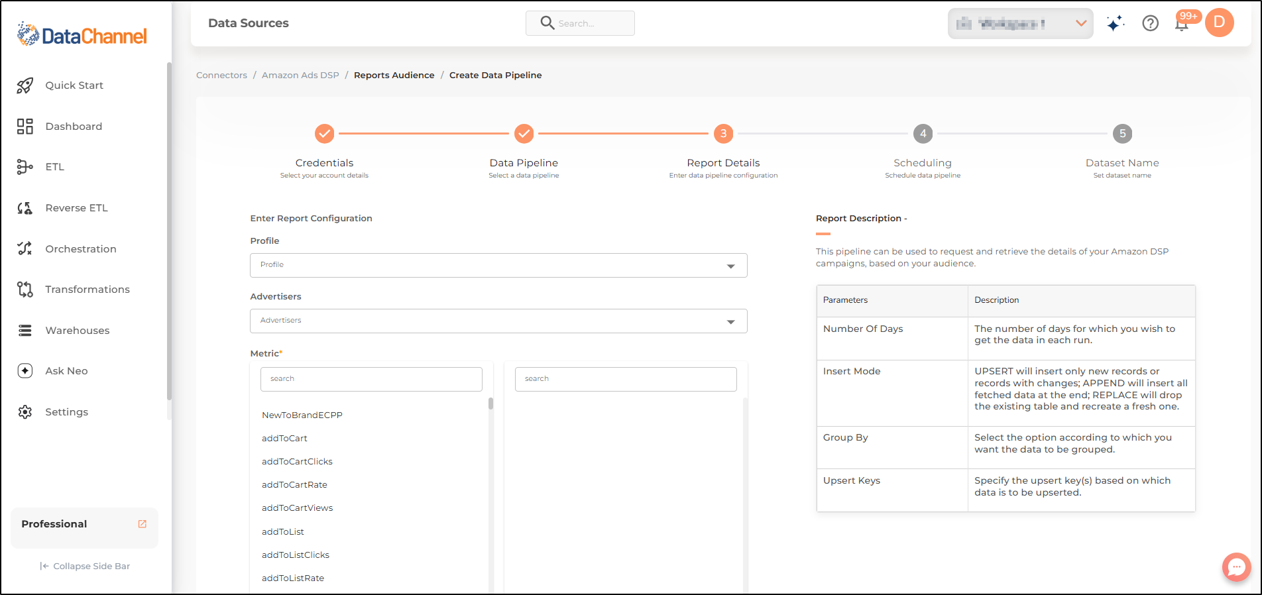Click the Professional plan external link icon
Viewport: 1262px width, 595px height.
pos(142,524)
